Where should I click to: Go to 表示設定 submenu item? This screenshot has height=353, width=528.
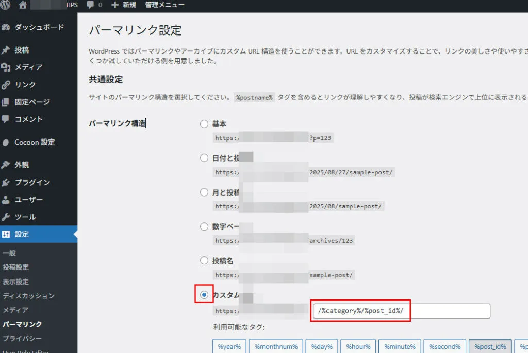[x=16, y=281]
